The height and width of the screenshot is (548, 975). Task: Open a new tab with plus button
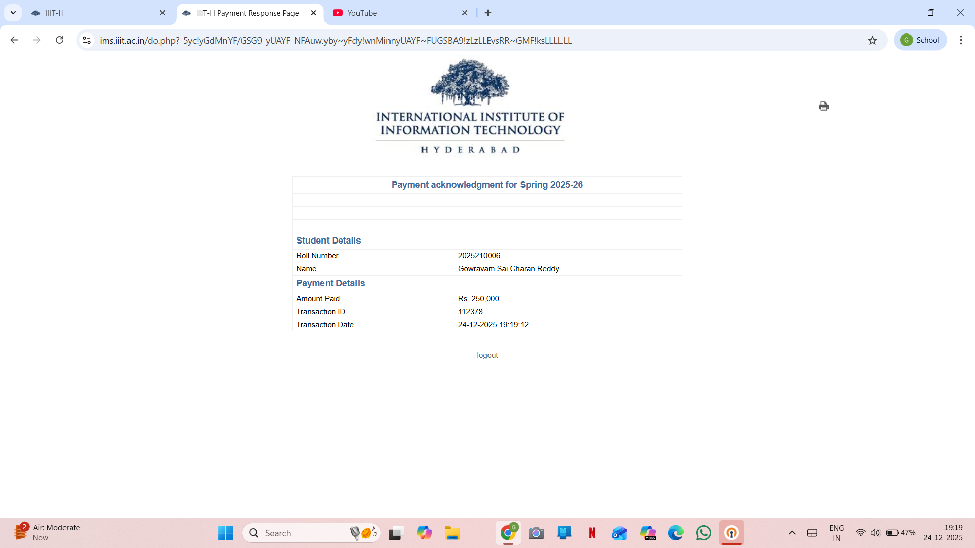[x=488, y=13]
